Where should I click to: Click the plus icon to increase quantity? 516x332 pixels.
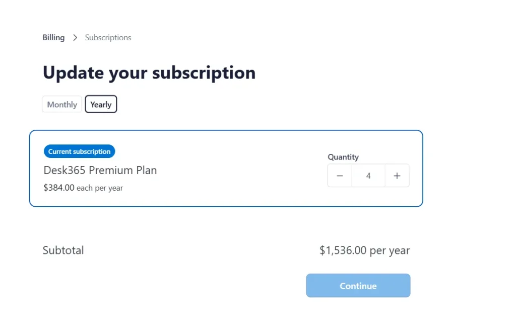coord(397,175)
